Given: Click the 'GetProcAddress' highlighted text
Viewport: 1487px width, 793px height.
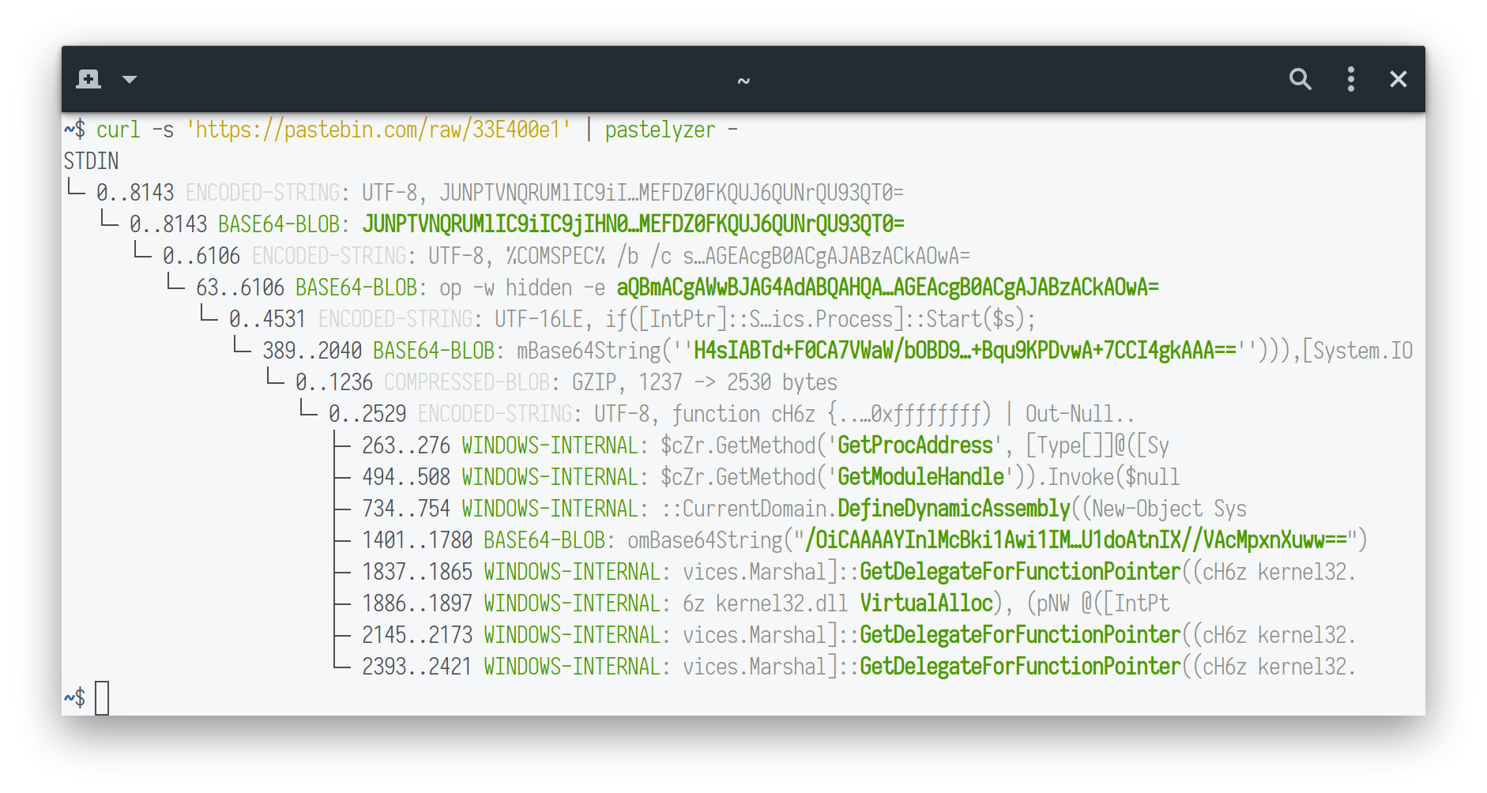Looking at the screenshot, I should (x=915, y=445).
